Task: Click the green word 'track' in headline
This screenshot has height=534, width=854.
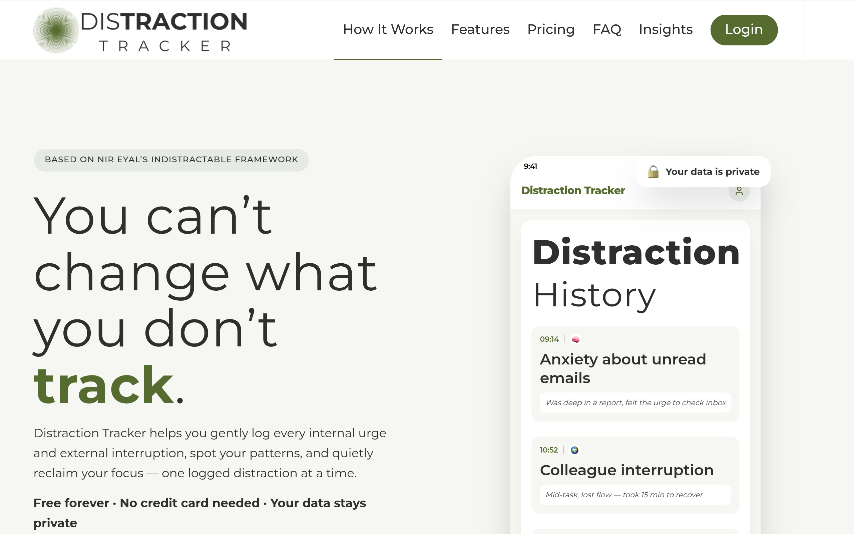Action: tap(104, 385)
